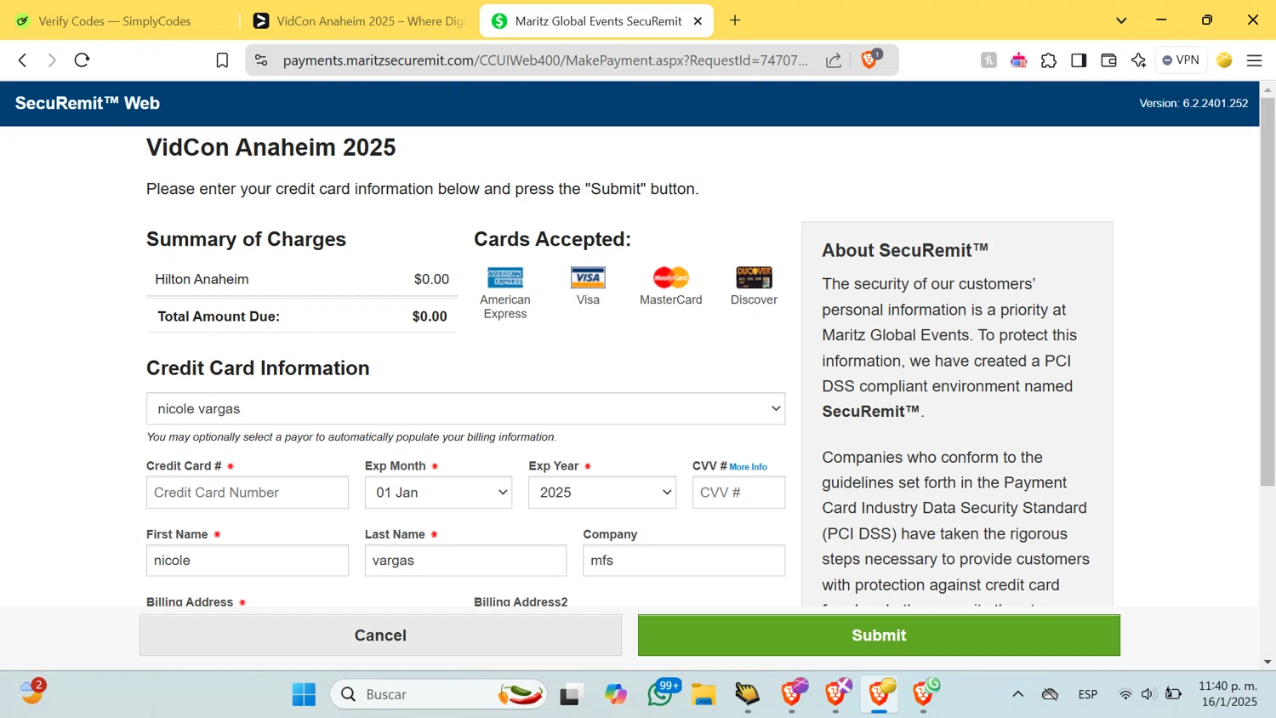
Task: Open the Exp Year dropdown
Action: click(x=602, y=493)
